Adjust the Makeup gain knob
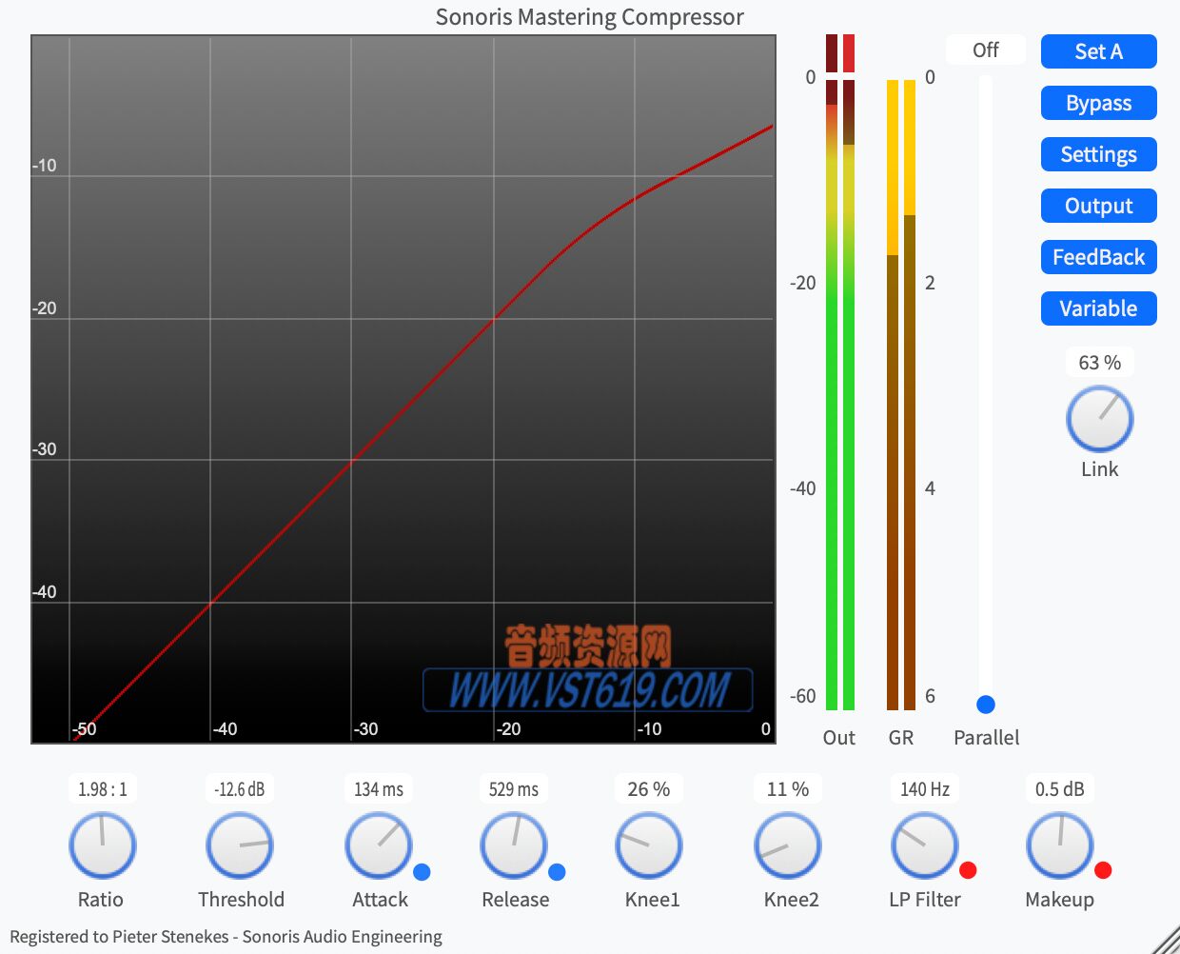Screen dimensions: 1180x954 pos(1059,845)
